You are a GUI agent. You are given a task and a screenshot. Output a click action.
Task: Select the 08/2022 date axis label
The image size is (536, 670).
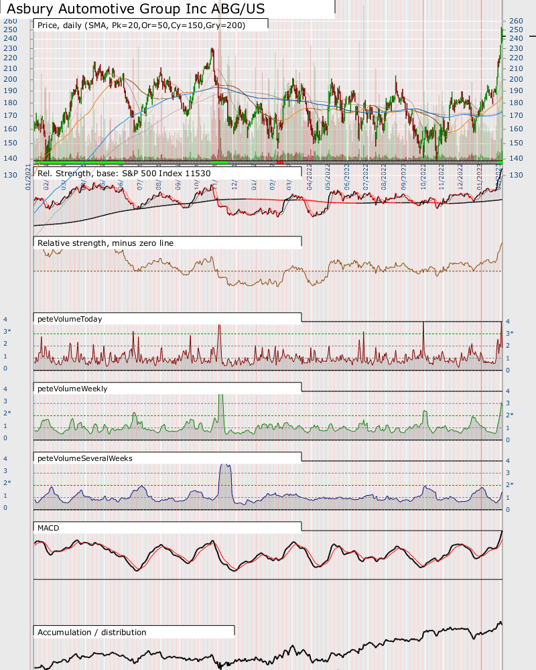click(x=384, y=177)
